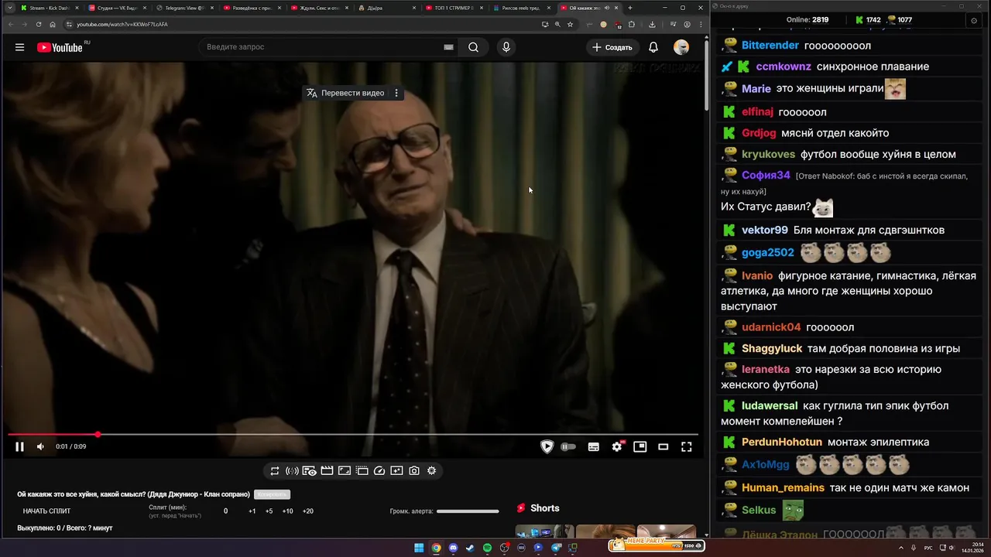Show hidden system tray icons chevron
The height and width of the screenshot is (557, 991).
tap(901, 548)
